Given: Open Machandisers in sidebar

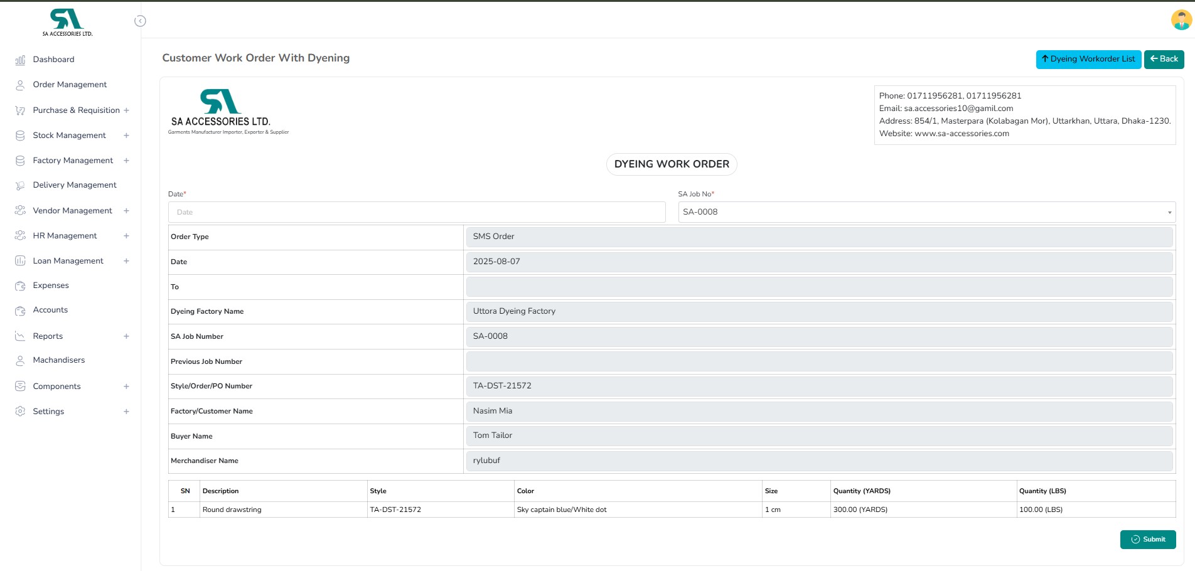Looking at the screenshot, I should pyautogui.click(x=58, y=360).
